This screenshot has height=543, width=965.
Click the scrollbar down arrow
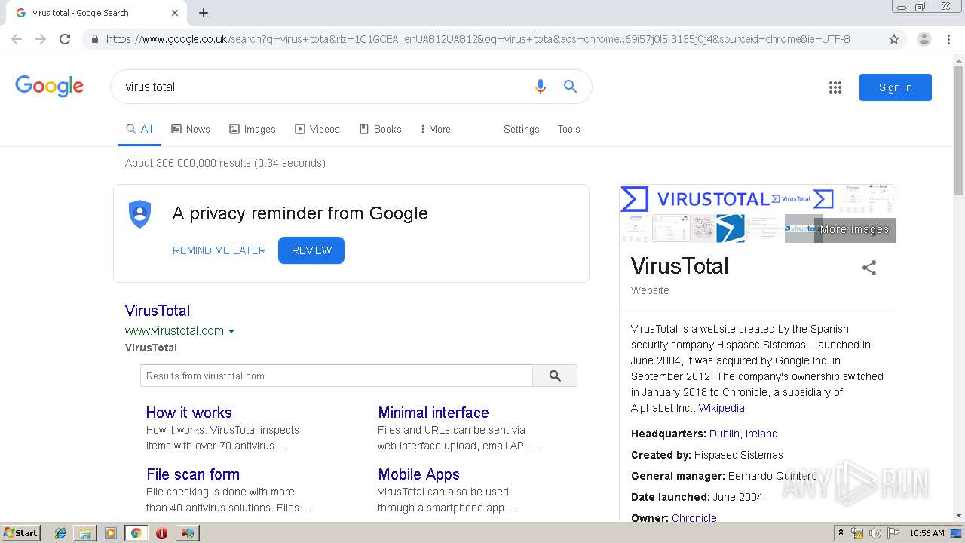[959, 515]
